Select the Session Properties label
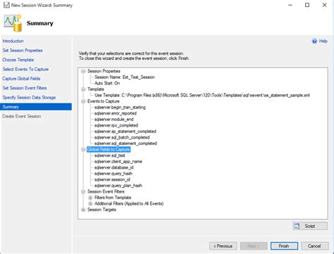This screenshot has width=334, height=254. (x=104, y=71)
